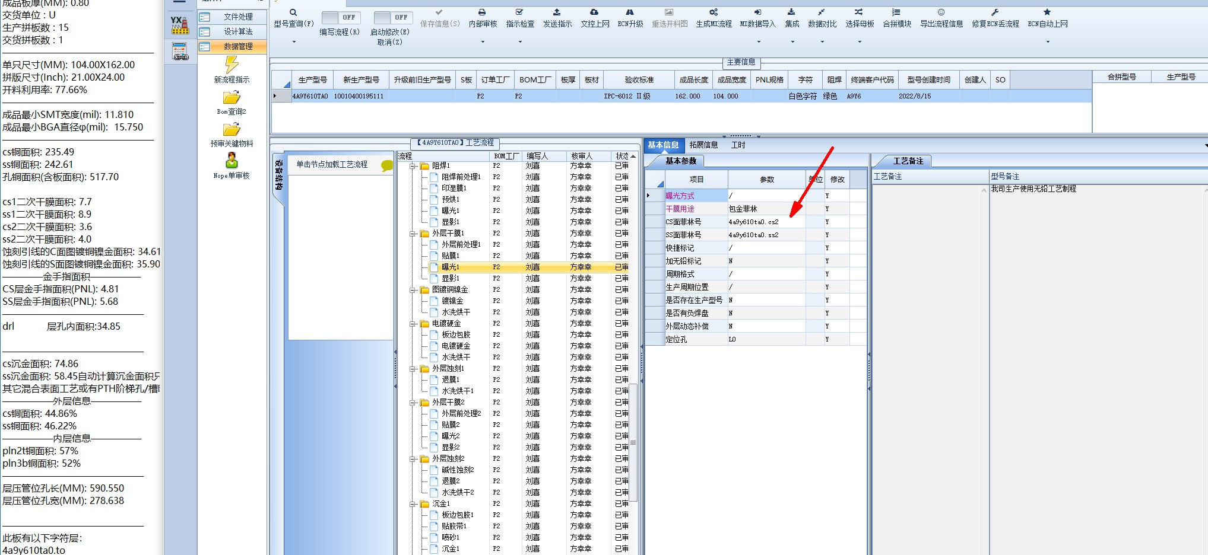Click the 数据对比 compress arrows icon
Viewport: 1208px width, 555px height.
pyautogui.click(x=822, y=12)
